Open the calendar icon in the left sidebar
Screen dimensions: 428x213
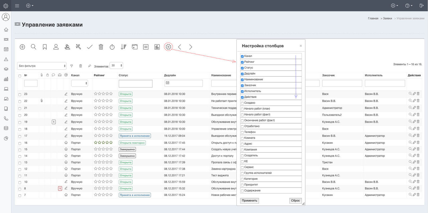click(6, 49)
